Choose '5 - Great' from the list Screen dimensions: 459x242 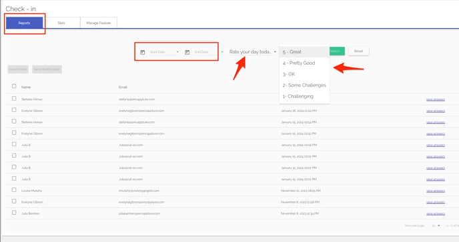click(x=304, y=52)
